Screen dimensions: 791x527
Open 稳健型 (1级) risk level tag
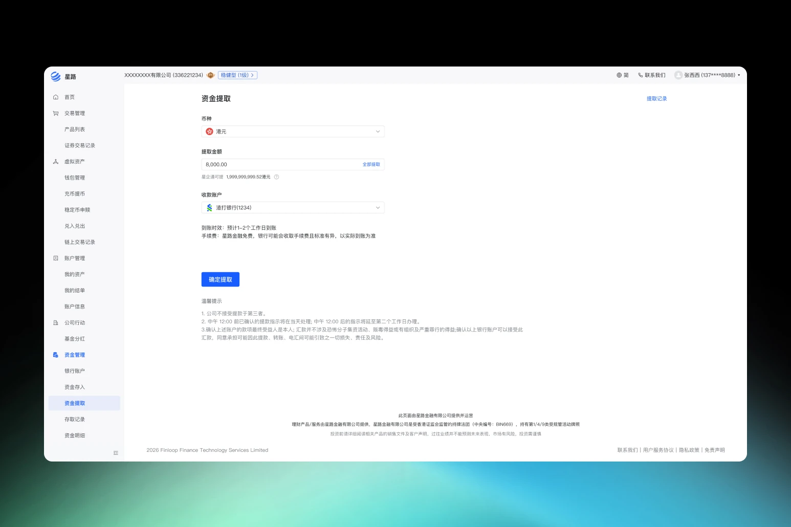237,75
